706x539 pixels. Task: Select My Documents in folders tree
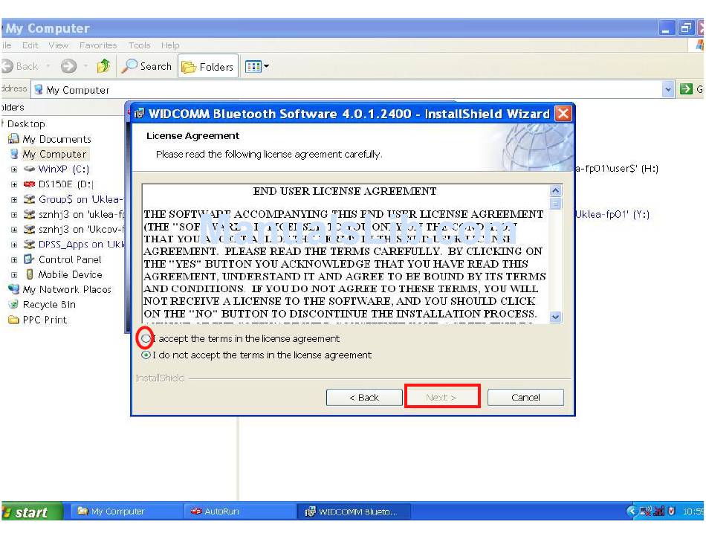(56, 139)
